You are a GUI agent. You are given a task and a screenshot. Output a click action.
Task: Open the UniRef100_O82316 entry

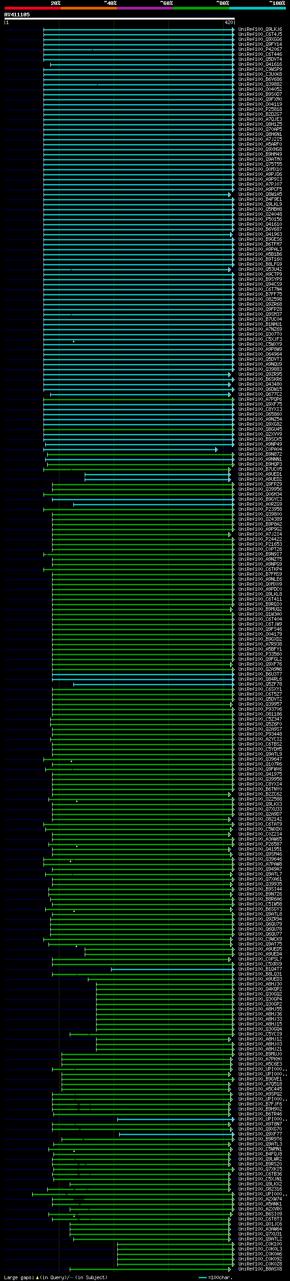[260, 1189]
